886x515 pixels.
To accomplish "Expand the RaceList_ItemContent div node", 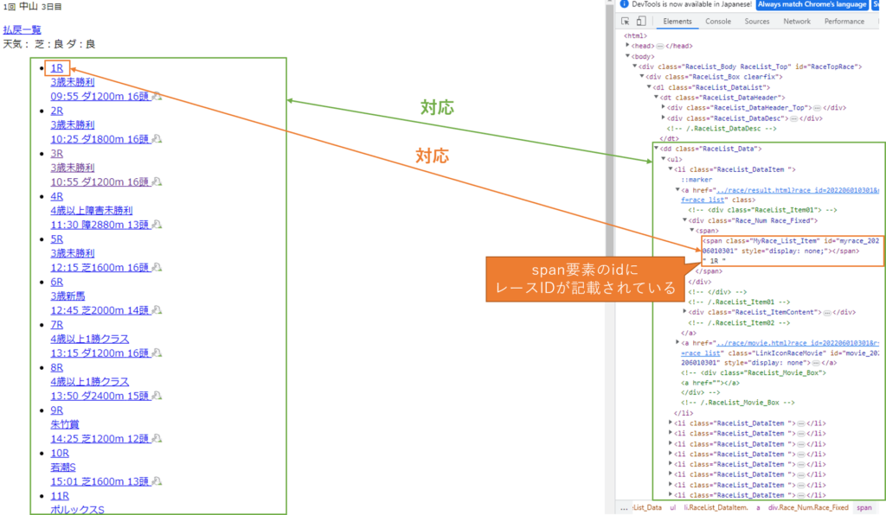I will click(x=685, y=312).
